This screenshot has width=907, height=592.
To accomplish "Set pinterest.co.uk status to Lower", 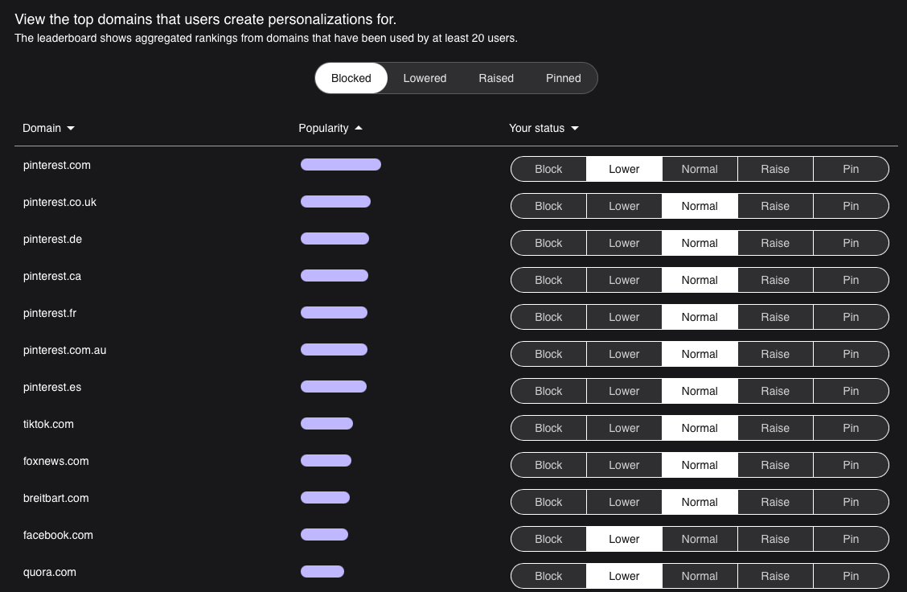I will tap(624, 206).
